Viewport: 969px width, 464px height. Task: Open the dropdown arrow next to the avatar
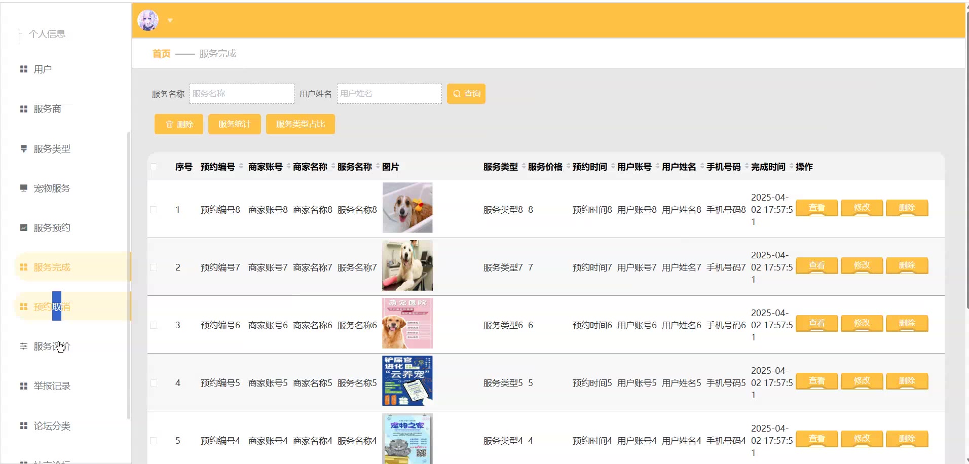(x=170, y=21)
